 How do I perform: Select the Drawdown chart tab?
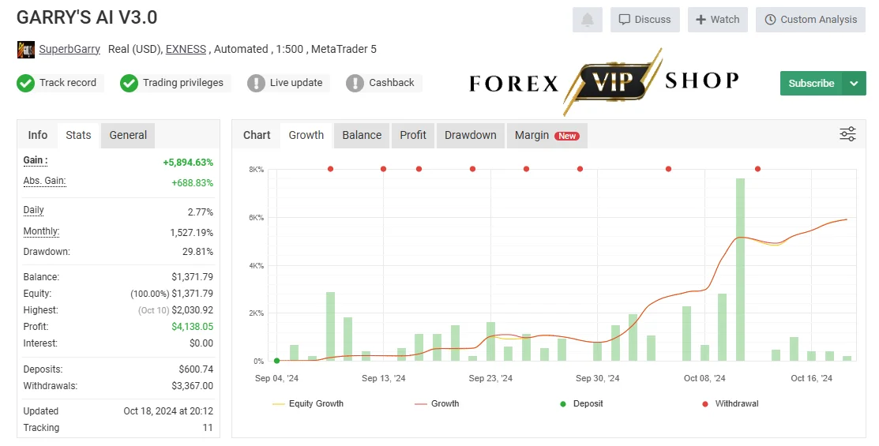click(471, 135)
